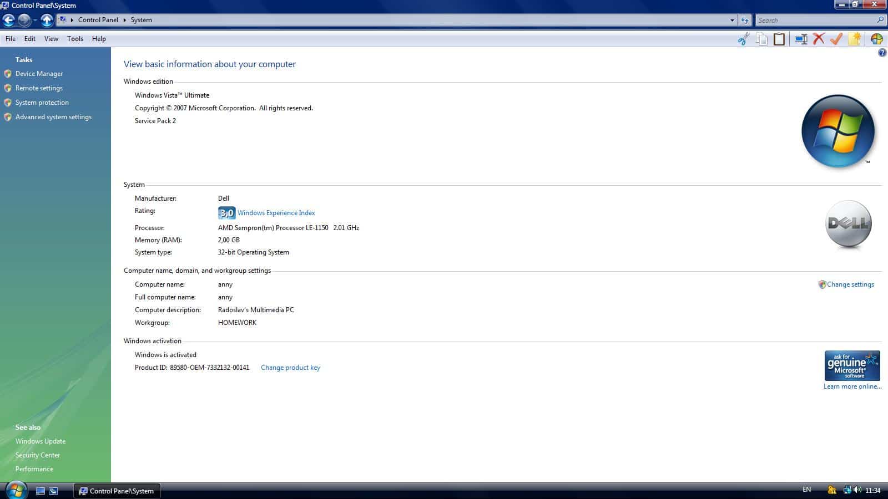The height and width of the screenshot is (499, 888).
Task: Click the Forward navigation arrow
Action: click(x=24, y=20)
